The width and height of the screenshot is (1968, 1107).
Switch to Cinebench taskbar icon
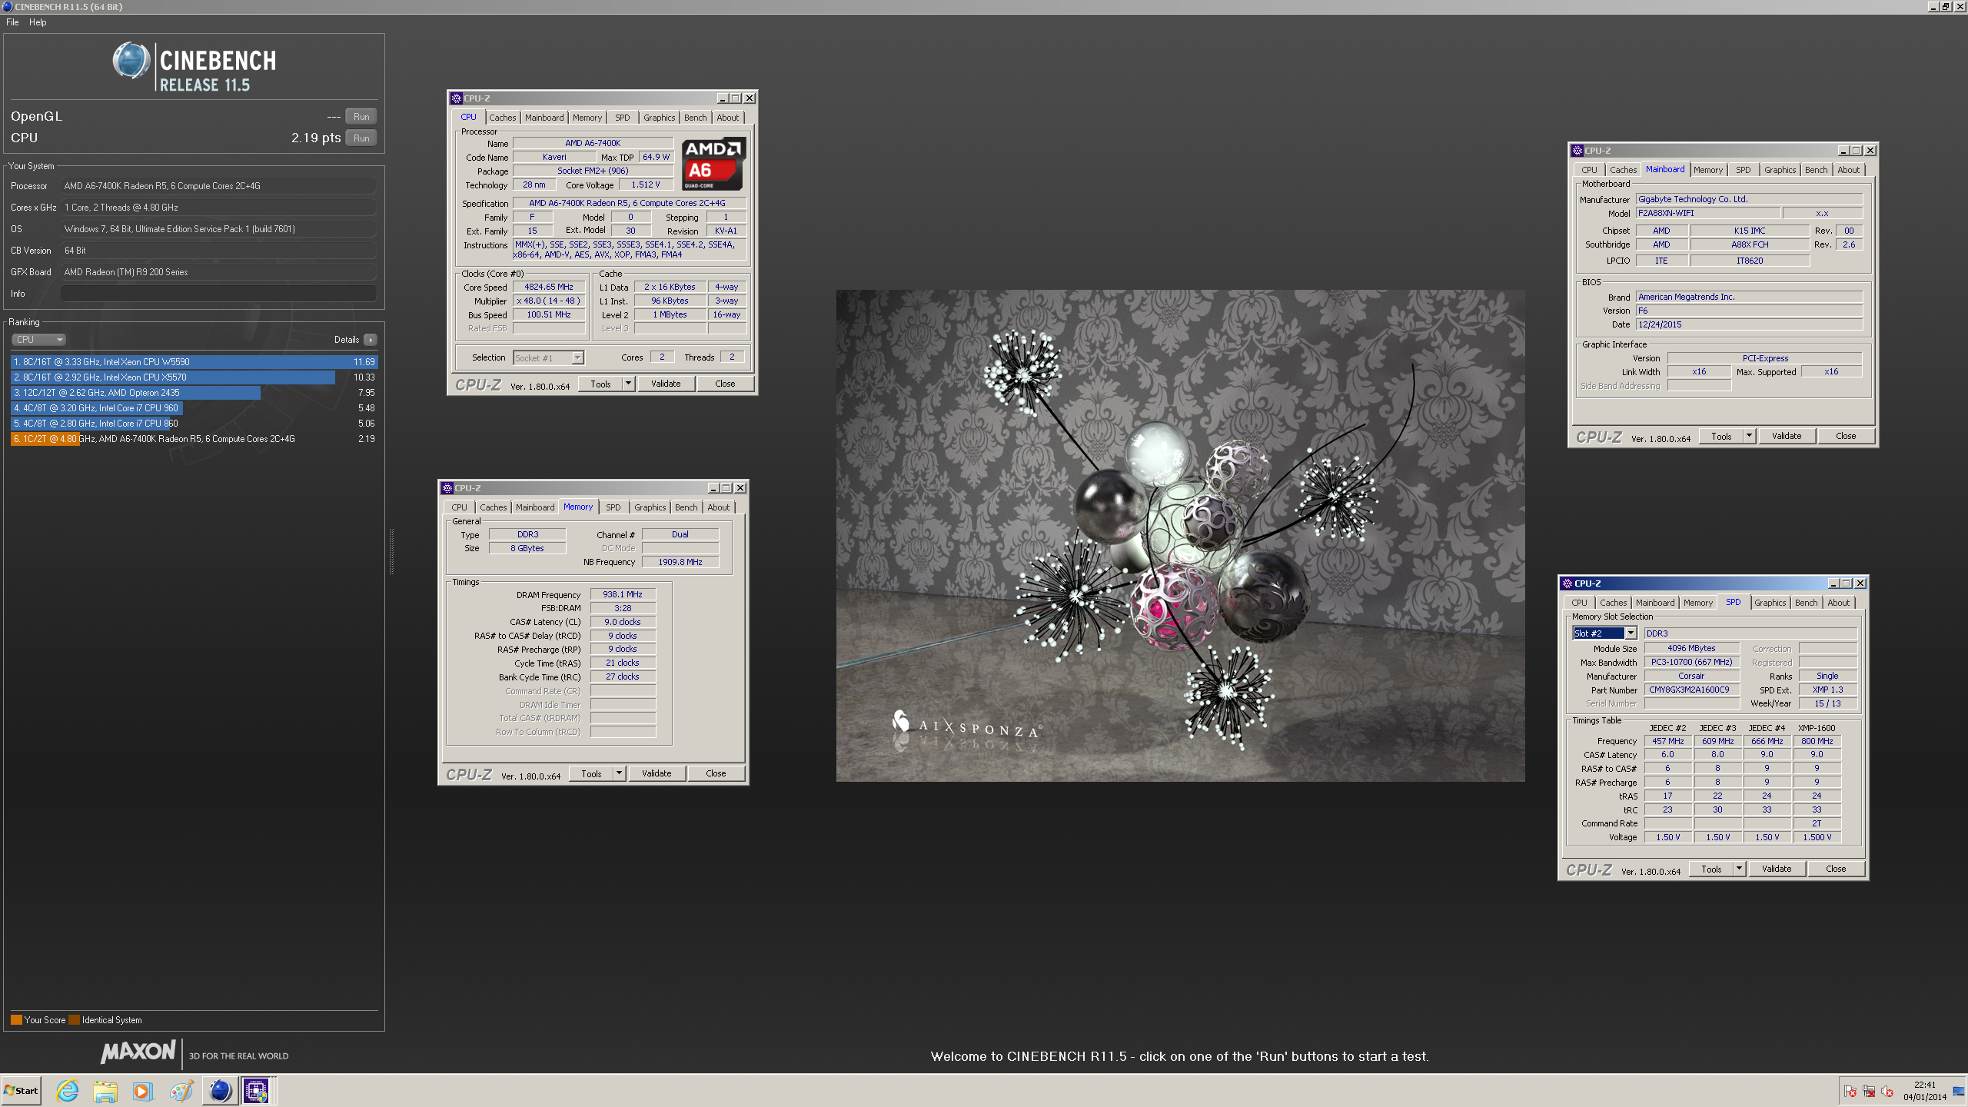pos(220,1090)
